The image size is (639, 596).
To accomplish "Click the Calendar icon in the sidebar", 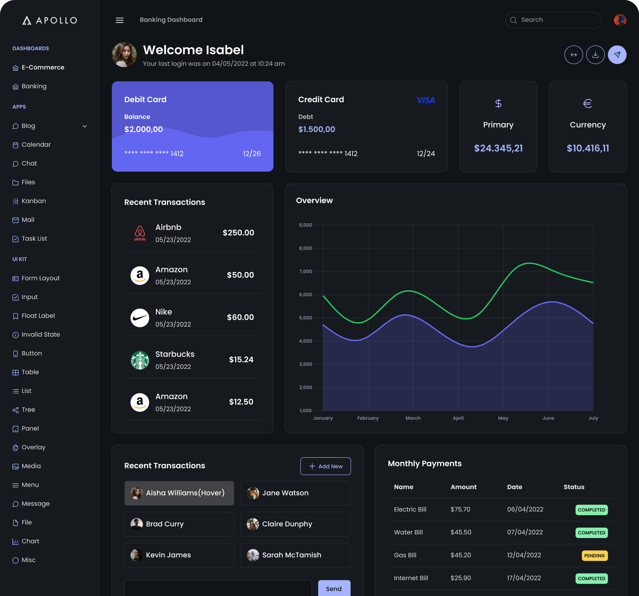I will click(x=15, y=145).
